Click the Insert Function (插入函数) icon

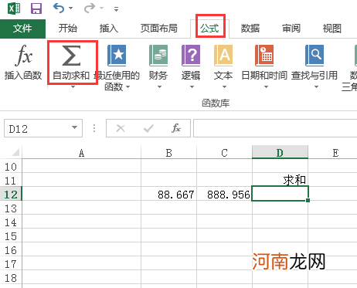point(24,56)
